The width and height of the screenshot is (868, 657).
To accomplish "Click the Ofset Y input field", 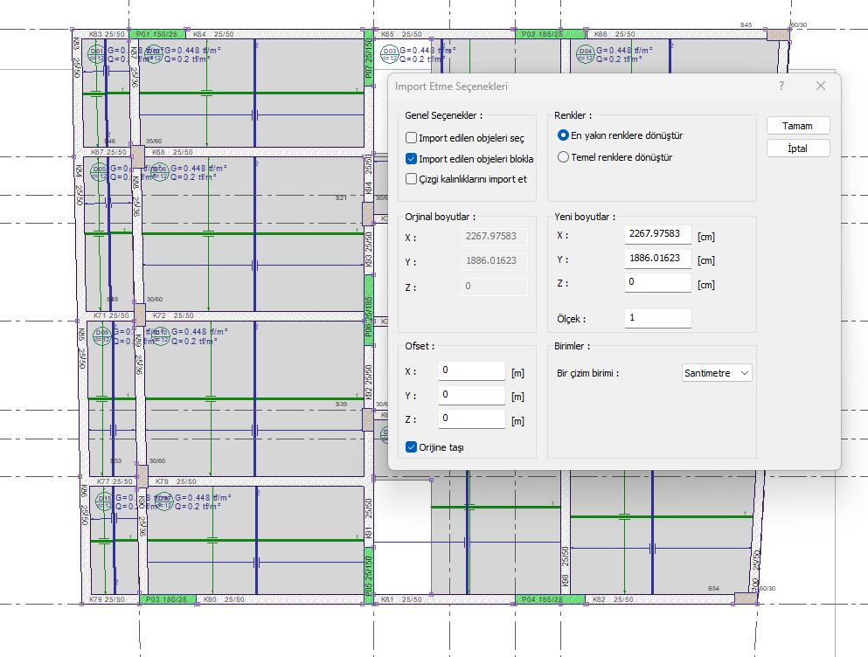I will (x=472, y=395).
